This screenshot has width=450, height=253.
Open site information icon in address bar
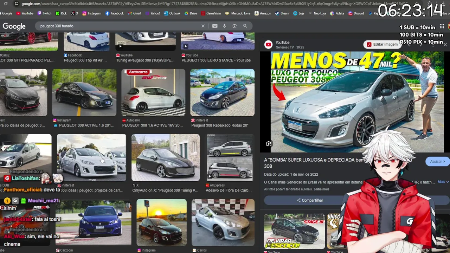[16, 4]
